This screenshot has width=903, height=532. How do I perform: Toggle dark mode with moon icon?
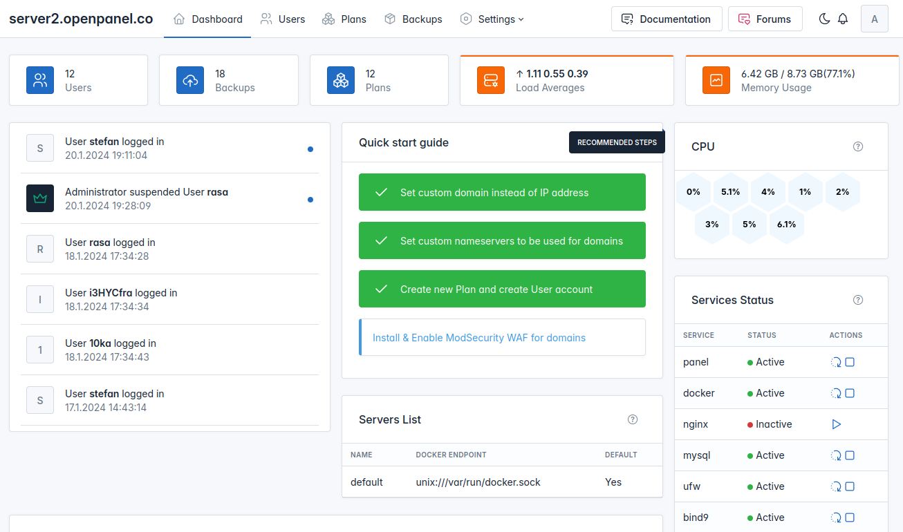pyautogui.click(x=824, y=19)
